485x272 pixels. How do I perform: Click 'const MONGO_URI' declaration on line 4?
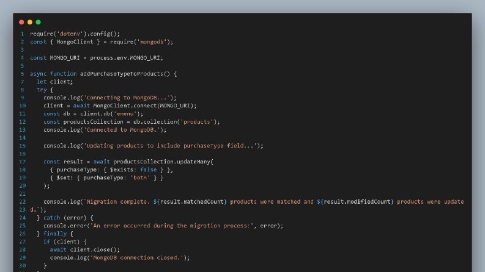point(55,58)
